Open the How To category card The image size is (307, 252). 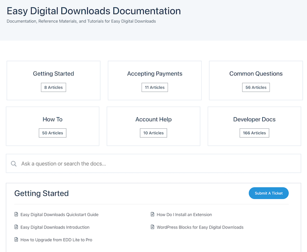click(x=53, y=126)
